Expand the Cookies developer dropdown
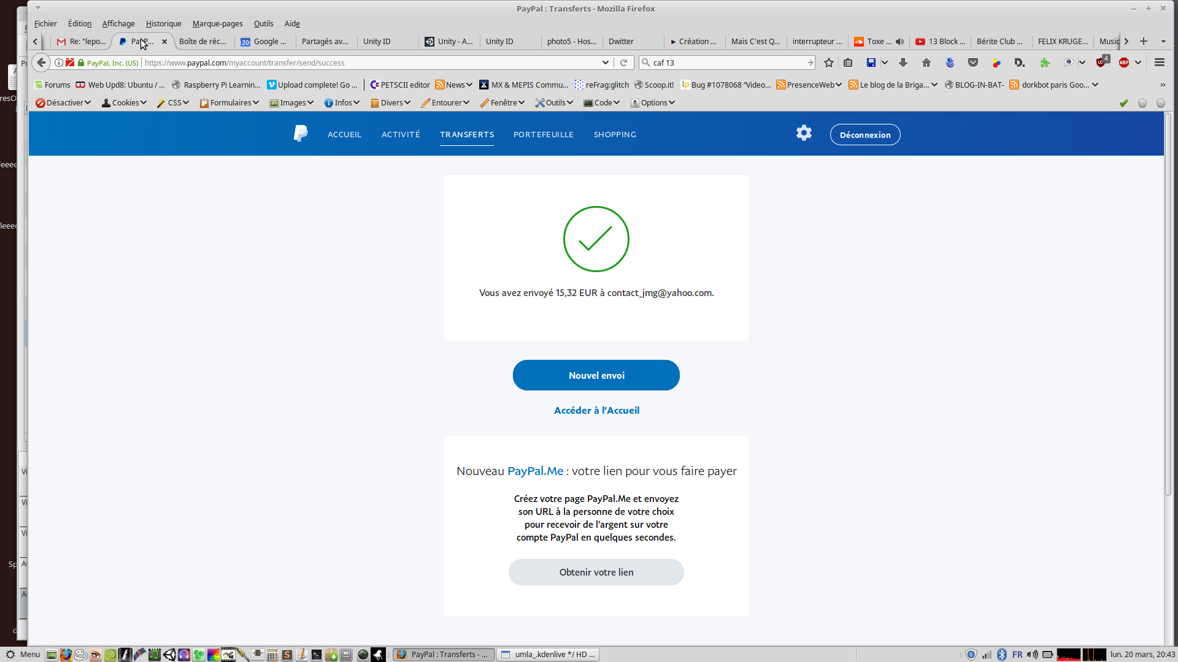This screenshot has height=662, width=1178. [x=124, y=102]
